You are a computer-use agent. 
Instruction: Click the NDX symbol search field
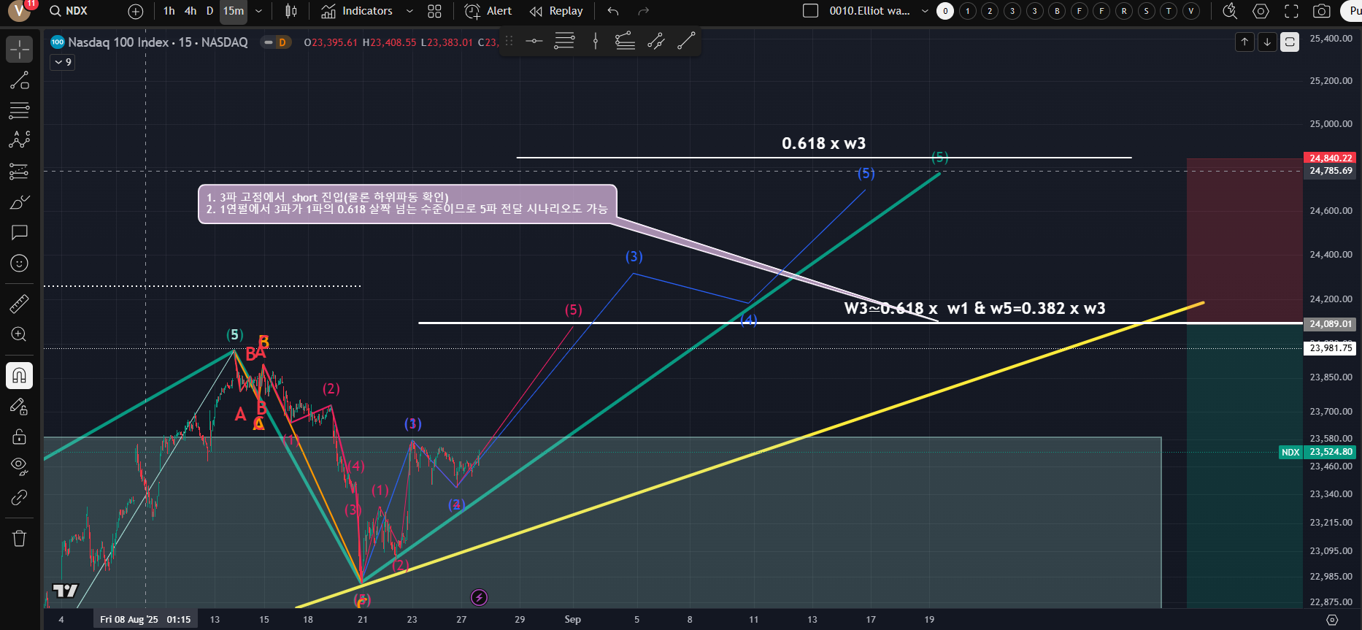pyautogui.click(x=77, y=11)
